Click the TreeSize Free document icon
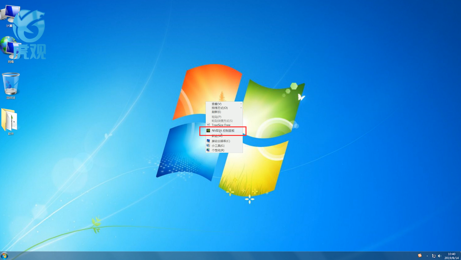The width and height of the screenshot is (461, 260). 208,125
